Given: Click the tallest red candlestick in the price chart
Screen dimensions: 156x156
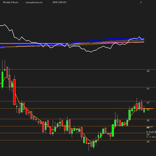Looking at the screenshot, I should [x=14, y=92].
